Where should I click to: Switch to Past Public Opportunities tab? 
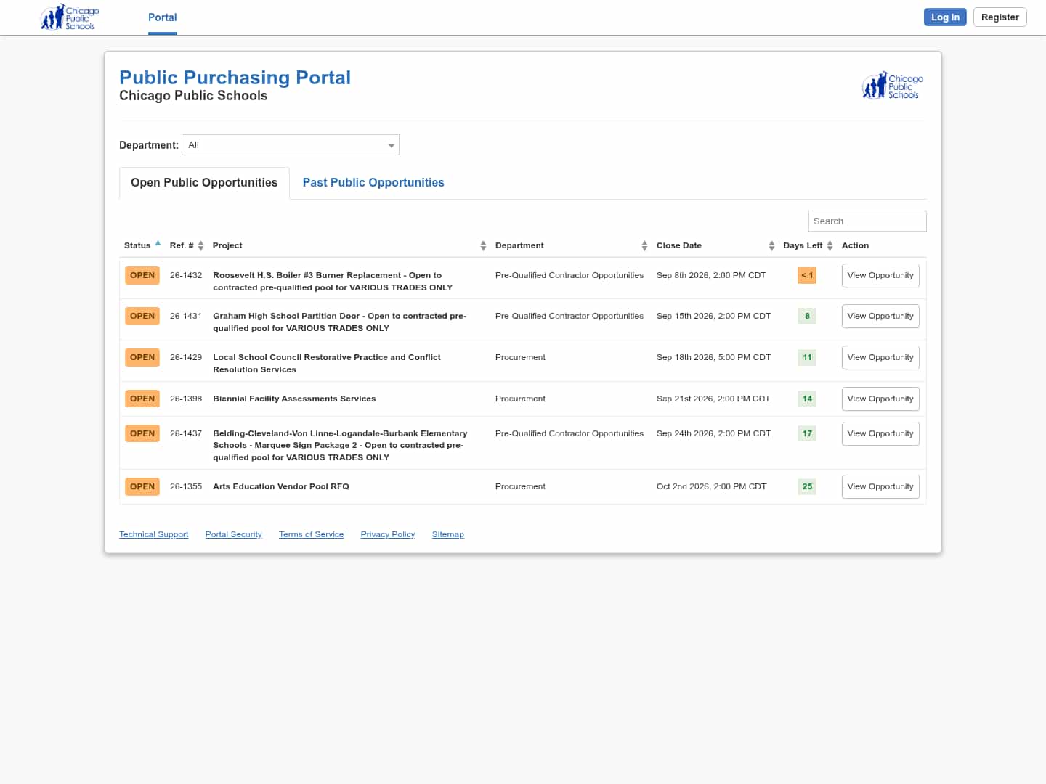(x=373, y=183)
